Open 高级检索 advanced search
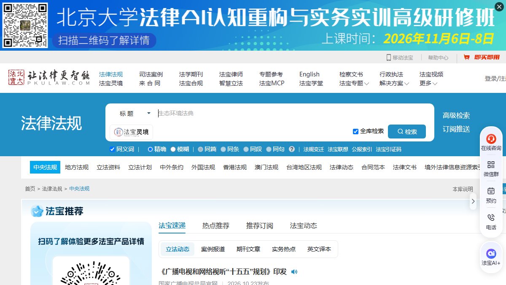 (x=456, y=115)
